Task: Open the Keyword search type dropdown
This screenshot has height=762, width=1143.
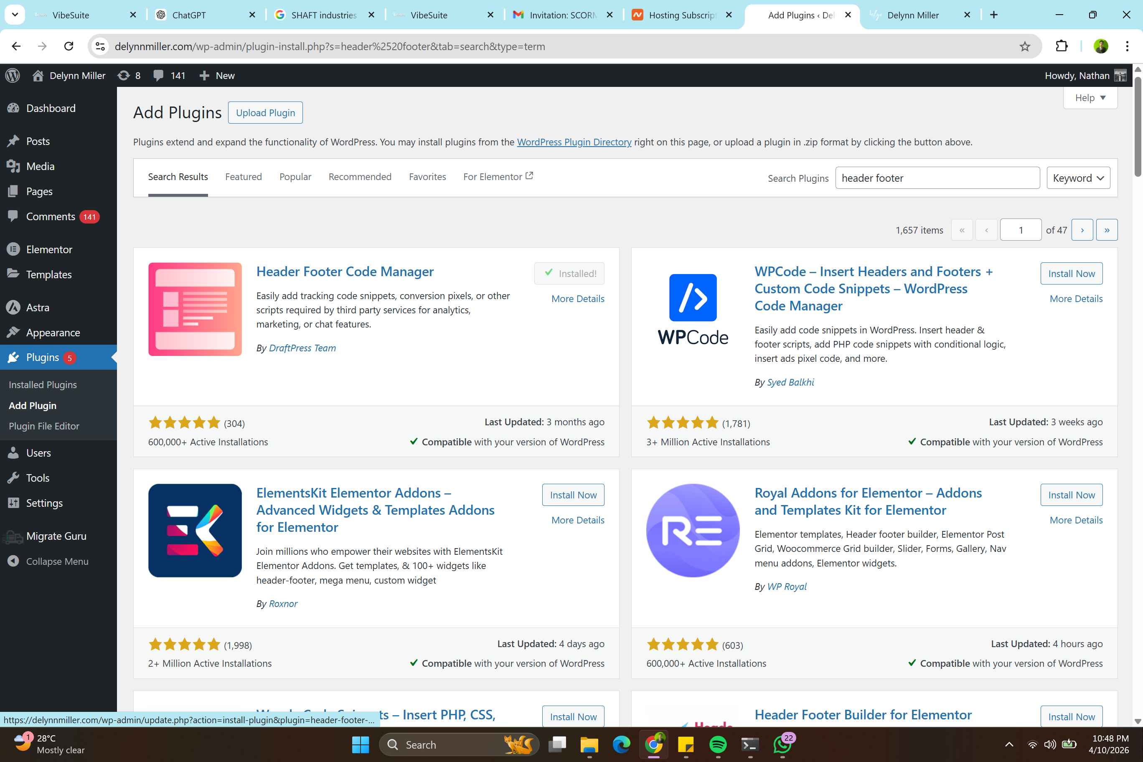Action: pyautogui.click(x=1078, y=178)
